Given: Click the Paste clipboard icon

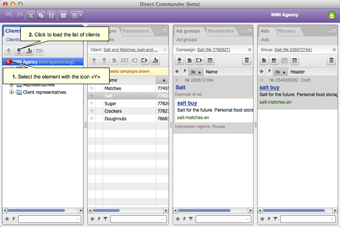Looking at the screenshot, I should (51, 15).
